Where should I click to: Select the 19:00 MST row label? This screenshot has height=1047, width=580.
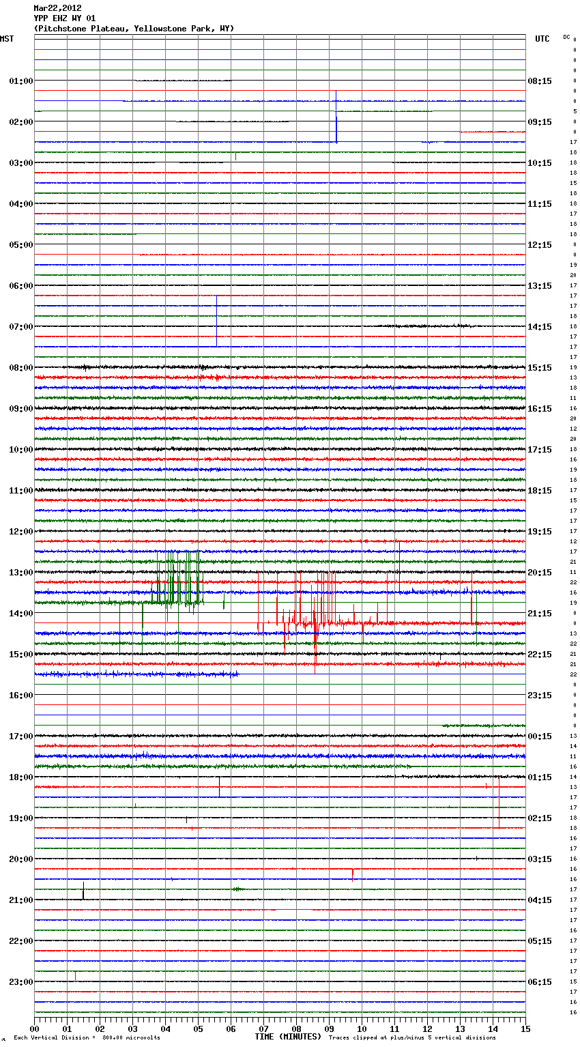21,818
